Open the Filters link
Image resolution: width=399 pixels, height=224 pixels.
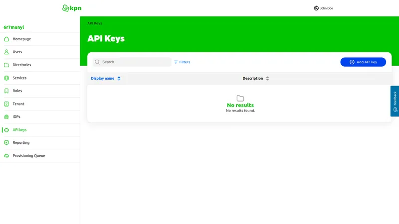point(182,62)
